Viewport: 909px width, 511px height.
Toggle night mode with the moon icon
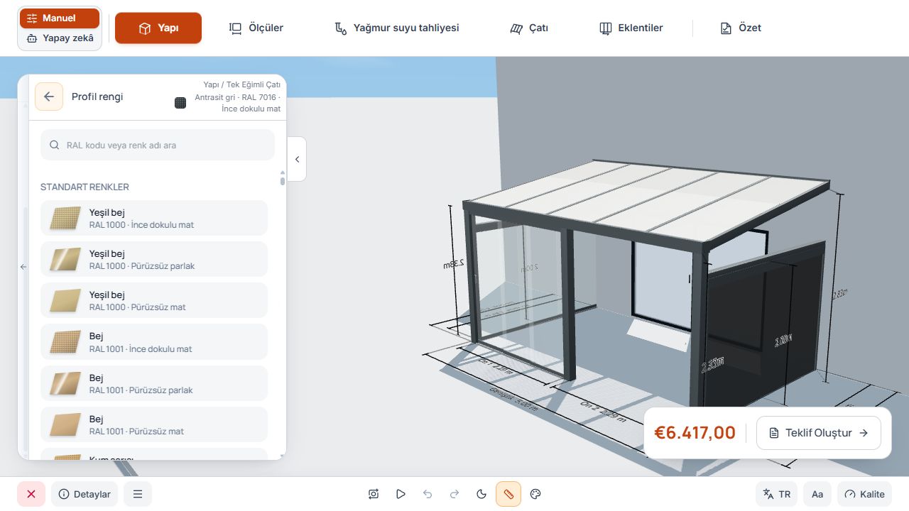[x=481, y=494]
